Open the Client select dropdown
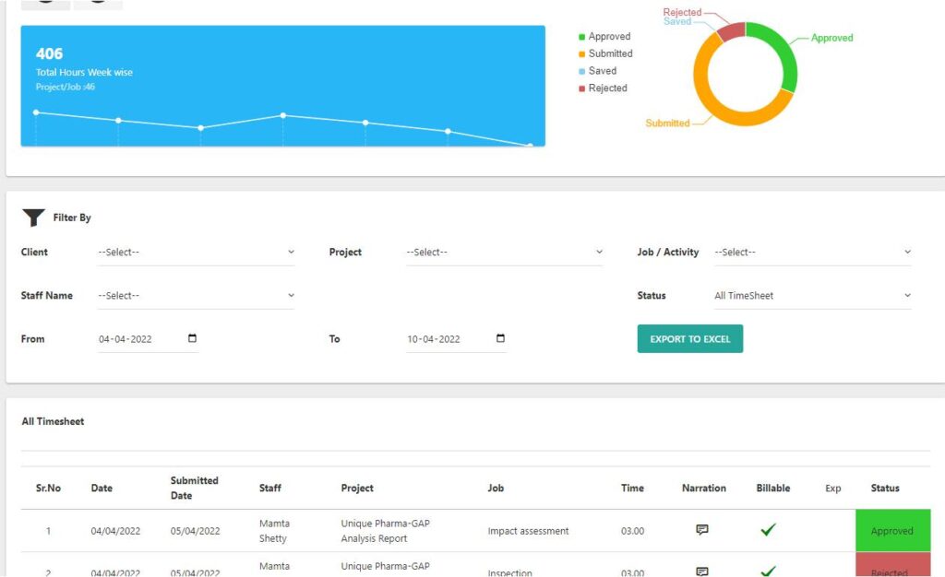The height and width of the screenshot is (577, 945). tap(196, 251)
